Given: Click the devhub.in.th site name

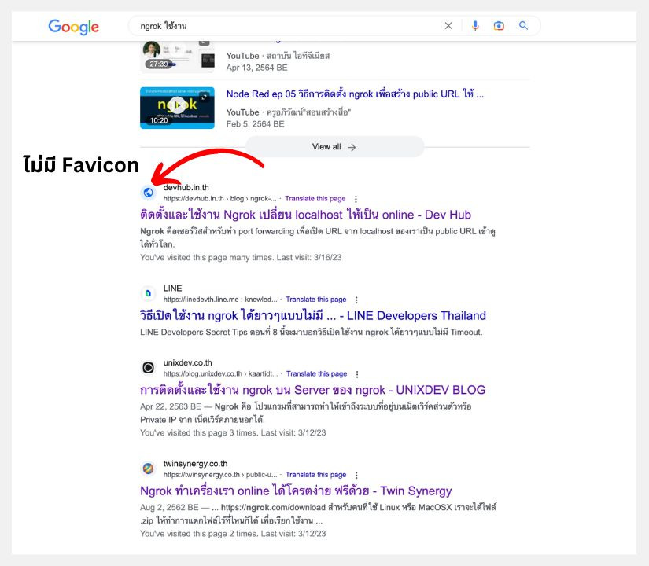Looking at the screenshot, I should (x=186, y=187).
